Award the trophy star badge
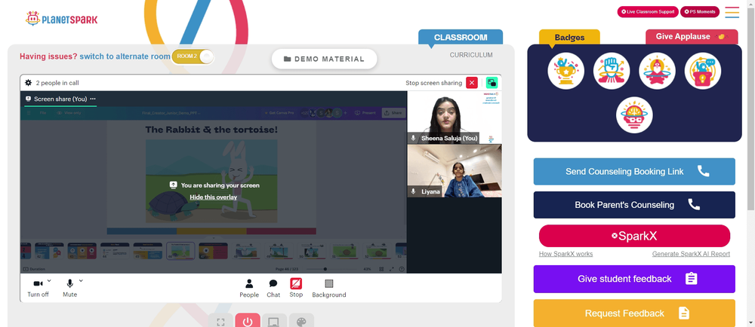This screenshot has height=327, width=755. (565, 71)
